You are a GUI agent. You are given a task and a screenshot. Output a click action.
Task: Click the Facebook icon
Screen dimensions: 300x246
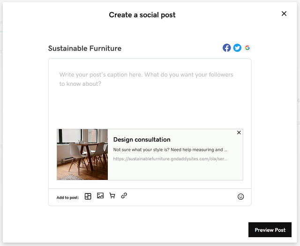pos(226,48)
